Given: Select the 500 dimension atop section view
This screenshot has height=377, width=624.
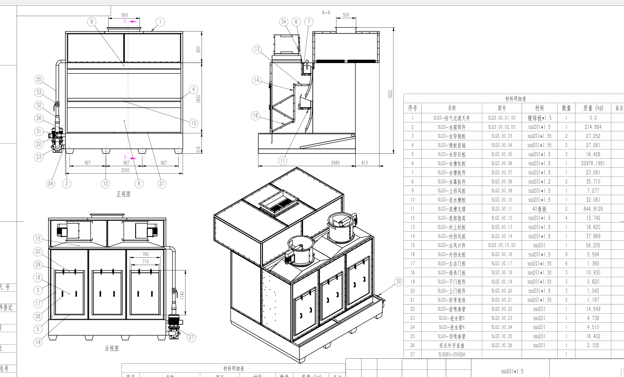Looking at the screenshot, I should pyautogui.click(x=346, y=15).
